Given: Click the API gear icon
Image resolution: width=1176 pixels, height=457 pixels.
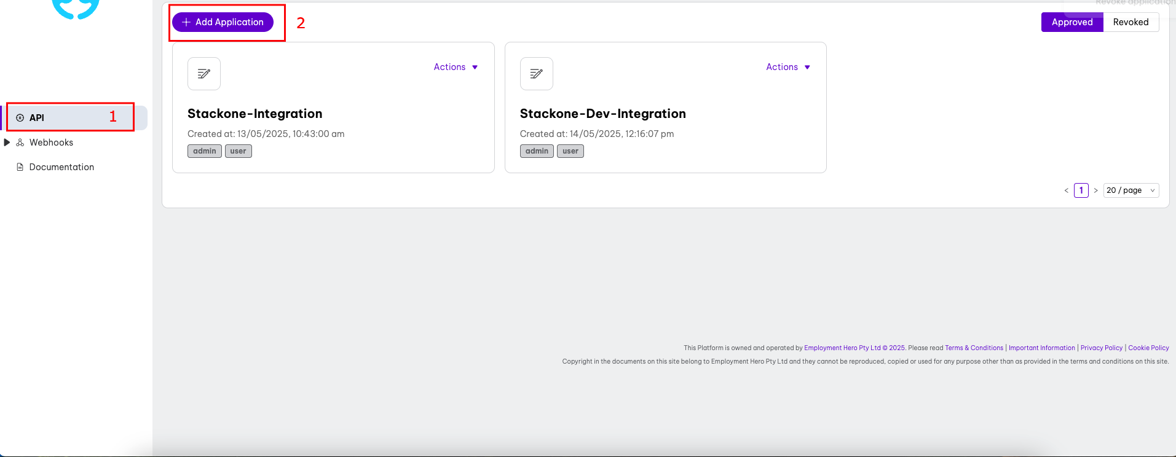Looking at the screenshot, I should (x=20, y=118).
